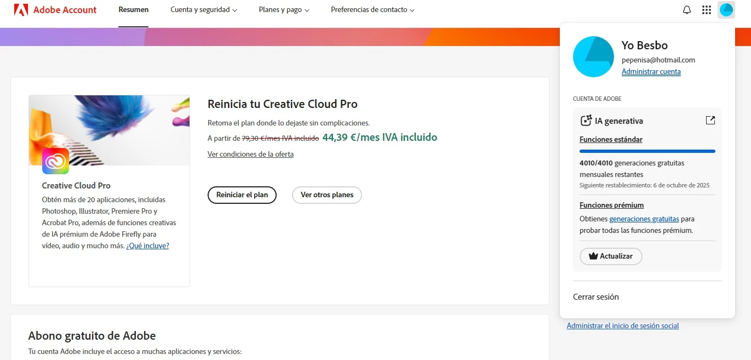Click the Actualizar button
This screenshot has width=751, height=360.
(x=611, y=256)
